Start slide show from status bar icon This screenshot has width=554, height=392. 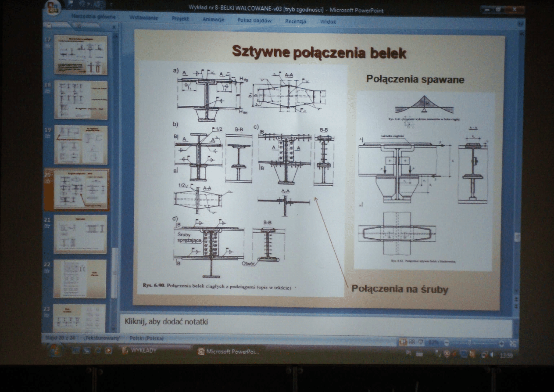(420, 342)
